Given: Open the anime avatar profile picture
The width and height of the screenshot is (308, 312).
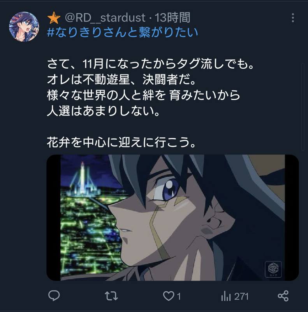Looking at the screenshot, I should [x=24, y=27].
